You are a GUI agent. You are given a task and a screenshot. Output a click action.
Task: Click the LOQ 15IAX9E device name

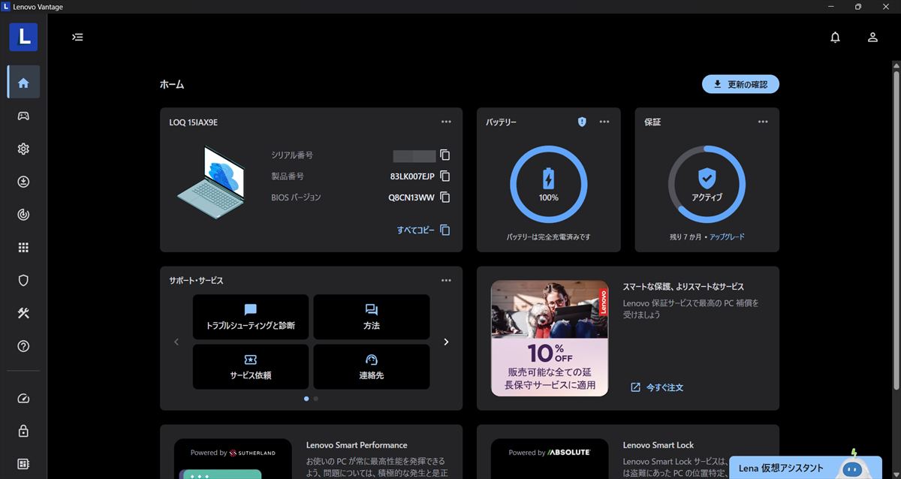(194, 122)
